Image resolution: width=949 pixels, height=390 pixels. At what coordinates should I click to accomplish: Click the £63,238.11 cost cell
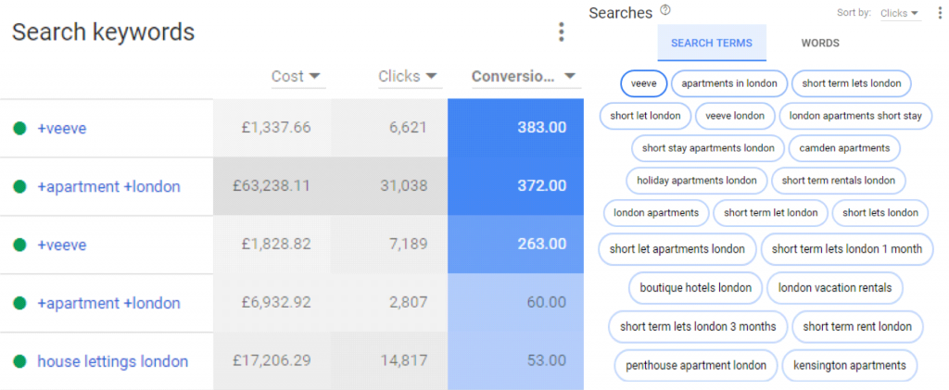point(272,186)
